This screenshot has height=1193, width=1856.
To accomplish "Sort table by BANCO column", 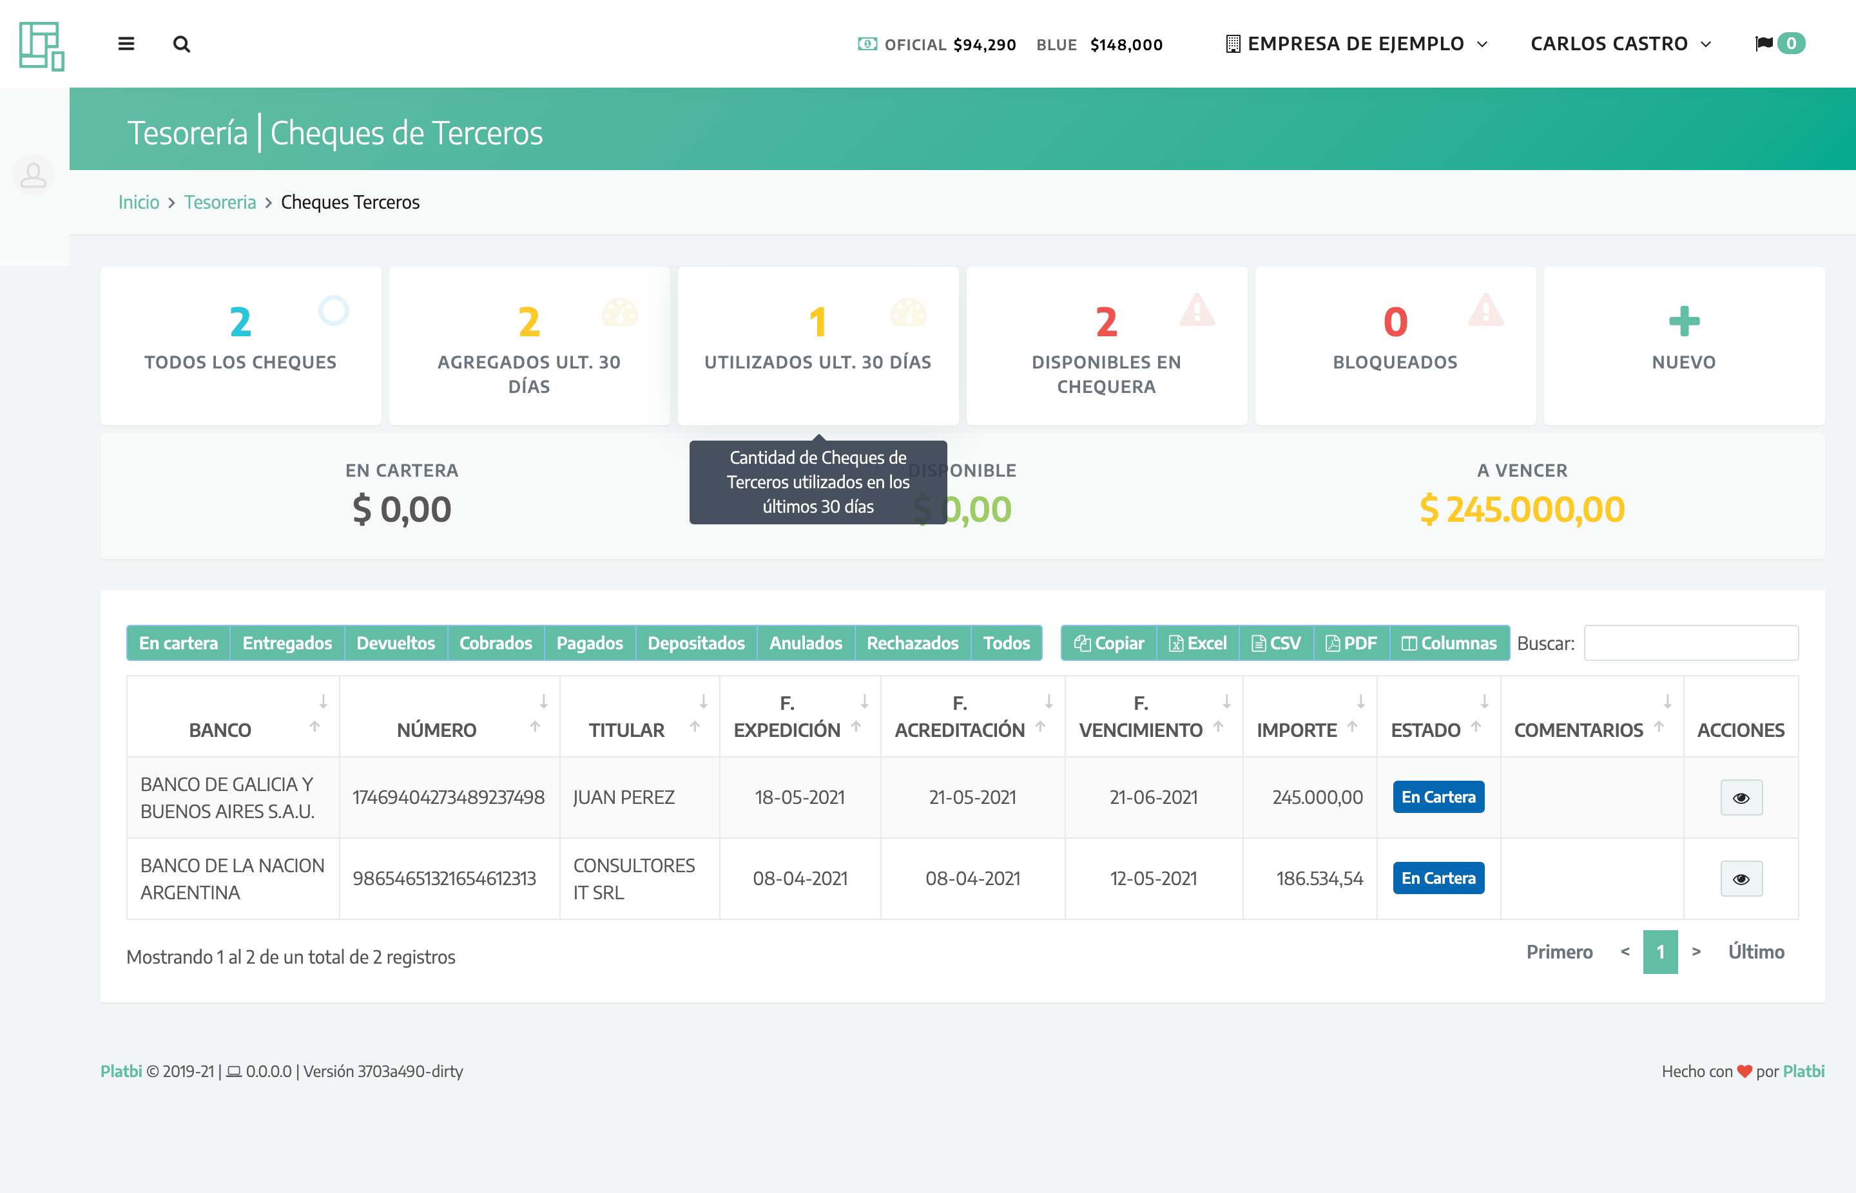I will [233, 716].
